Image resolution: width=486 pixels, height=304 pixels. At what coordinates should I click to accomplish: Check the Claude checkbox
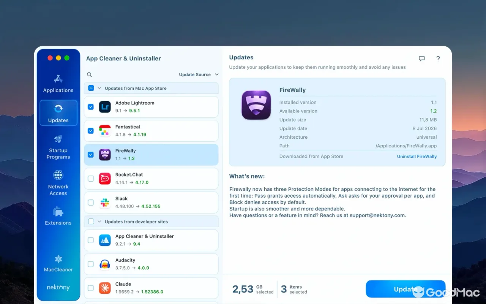point(91,288)
